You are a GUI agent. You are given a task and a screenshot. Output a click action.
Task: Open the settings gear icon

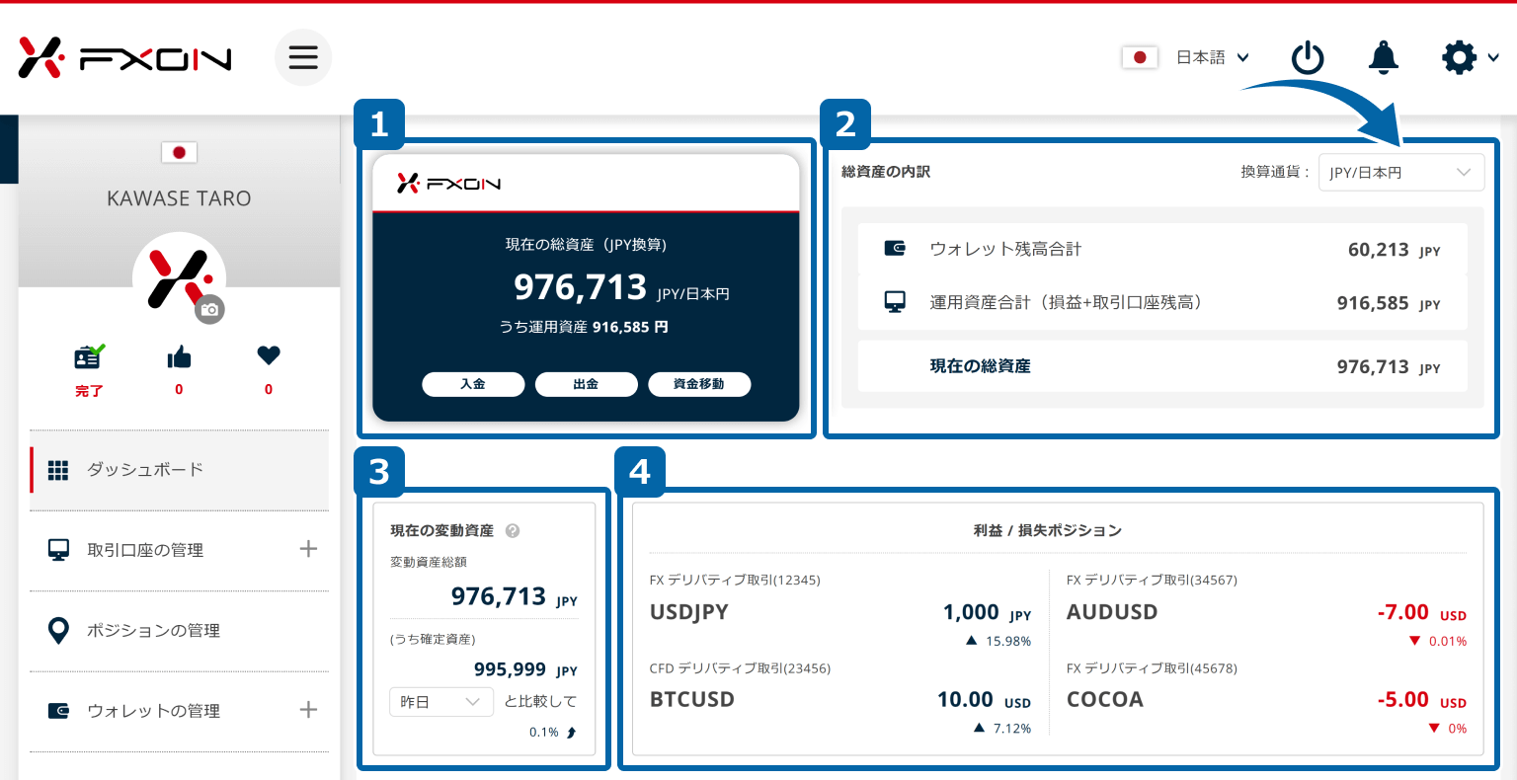tap(1459, 57)
